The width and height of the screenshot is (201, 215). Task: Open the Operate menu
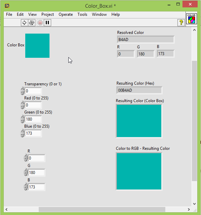coord(66,14)
